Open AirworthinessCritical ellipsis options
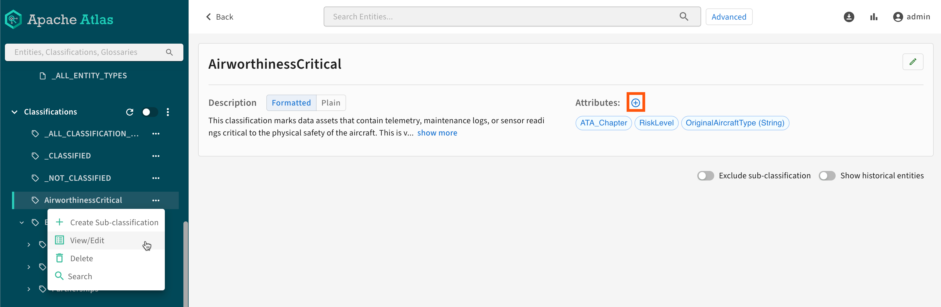The image size is (941, 307). pos(156,200)
